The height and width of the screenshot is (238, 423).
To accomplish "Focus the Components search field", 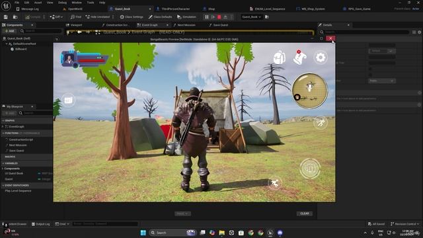I will pos(41,31).
